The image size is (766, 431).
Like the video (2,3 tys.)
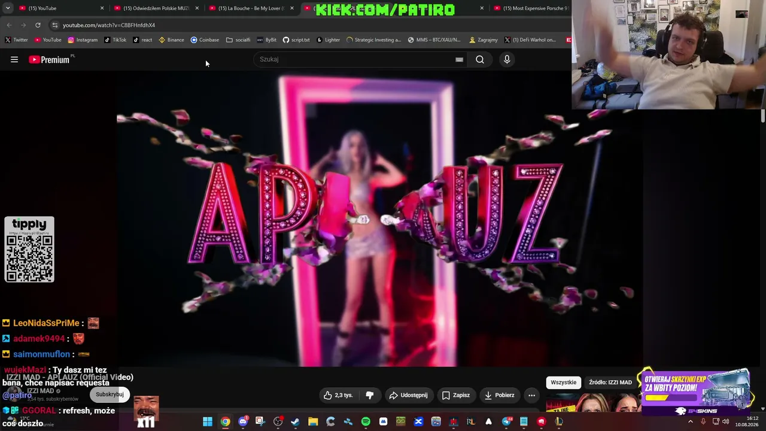338,395
